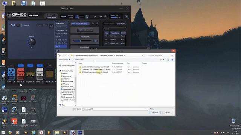The height and width of the screenshot is (135, 241).
Task: Open File Explorer from taskbar
Action: [57, 132]
